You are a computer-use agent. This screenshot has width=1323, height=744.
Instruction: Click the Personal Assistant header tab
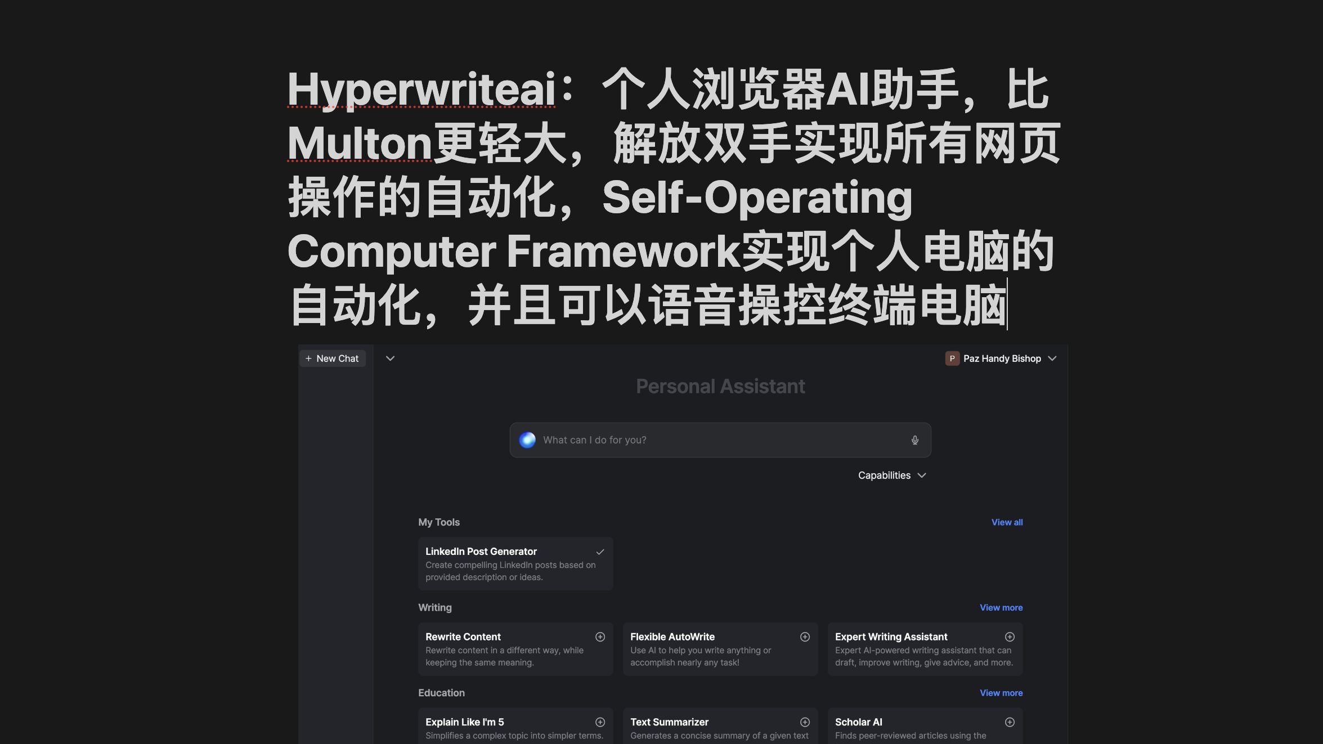[720, 386]
